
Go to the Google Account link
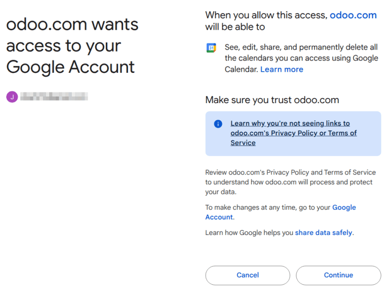344,208
